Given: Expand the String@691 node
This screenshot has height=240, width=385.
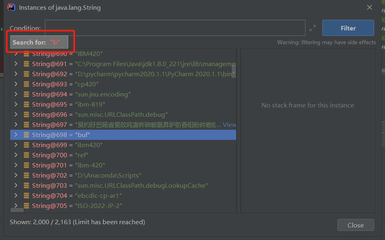Looking at the screenshot, I should 16,64.
